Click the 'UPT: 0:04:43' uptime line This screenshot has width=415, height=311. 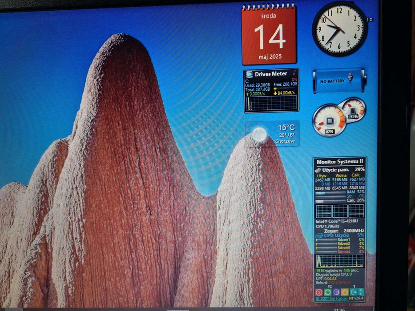coord(326,279)
